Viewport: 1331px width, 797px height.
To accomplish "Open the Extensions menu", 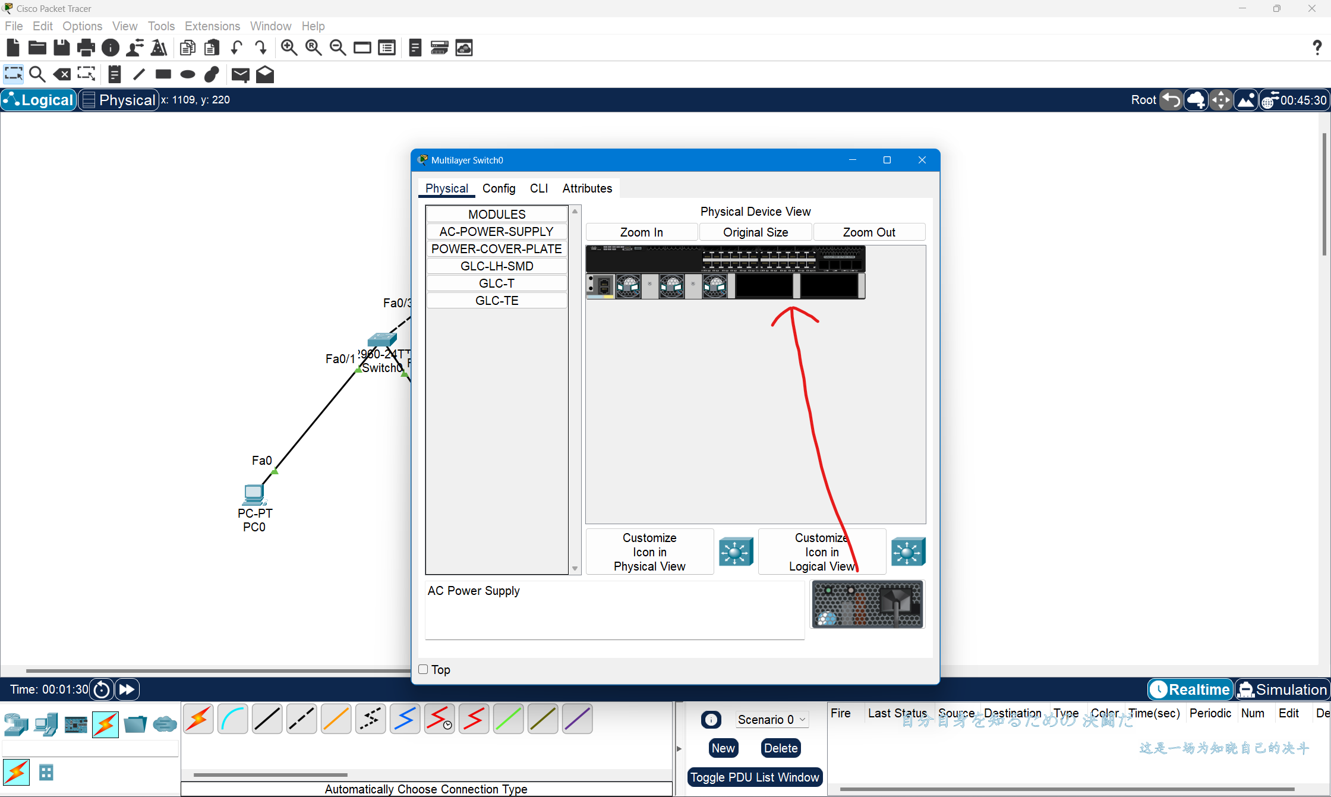I will (212, 26).
